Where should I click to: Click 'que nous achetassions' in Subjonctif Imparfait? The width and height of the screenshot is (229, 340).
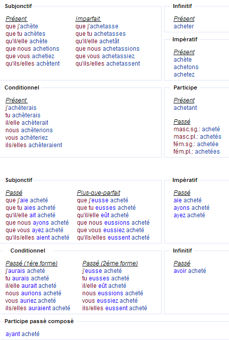tap(108, 49)
